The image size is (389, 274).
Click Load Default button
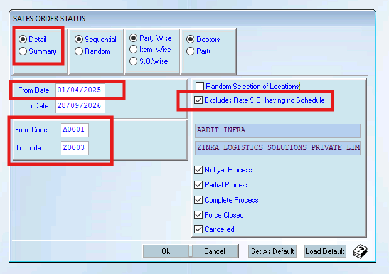pos(325,251)
